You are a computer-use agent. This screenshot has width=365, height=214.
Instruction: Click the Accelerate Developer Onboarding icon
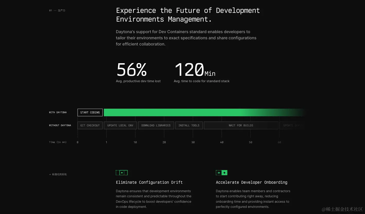click(x=221, y=173)
